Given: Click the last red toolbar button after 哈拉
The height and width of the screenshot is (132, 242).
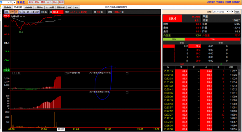Looking at the screenshot, I should tap(61, 2).
